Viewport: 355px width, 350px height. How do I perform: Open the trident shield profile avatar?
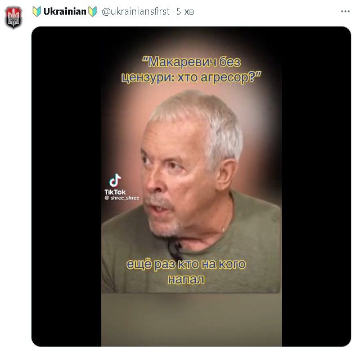click(14, 17)
